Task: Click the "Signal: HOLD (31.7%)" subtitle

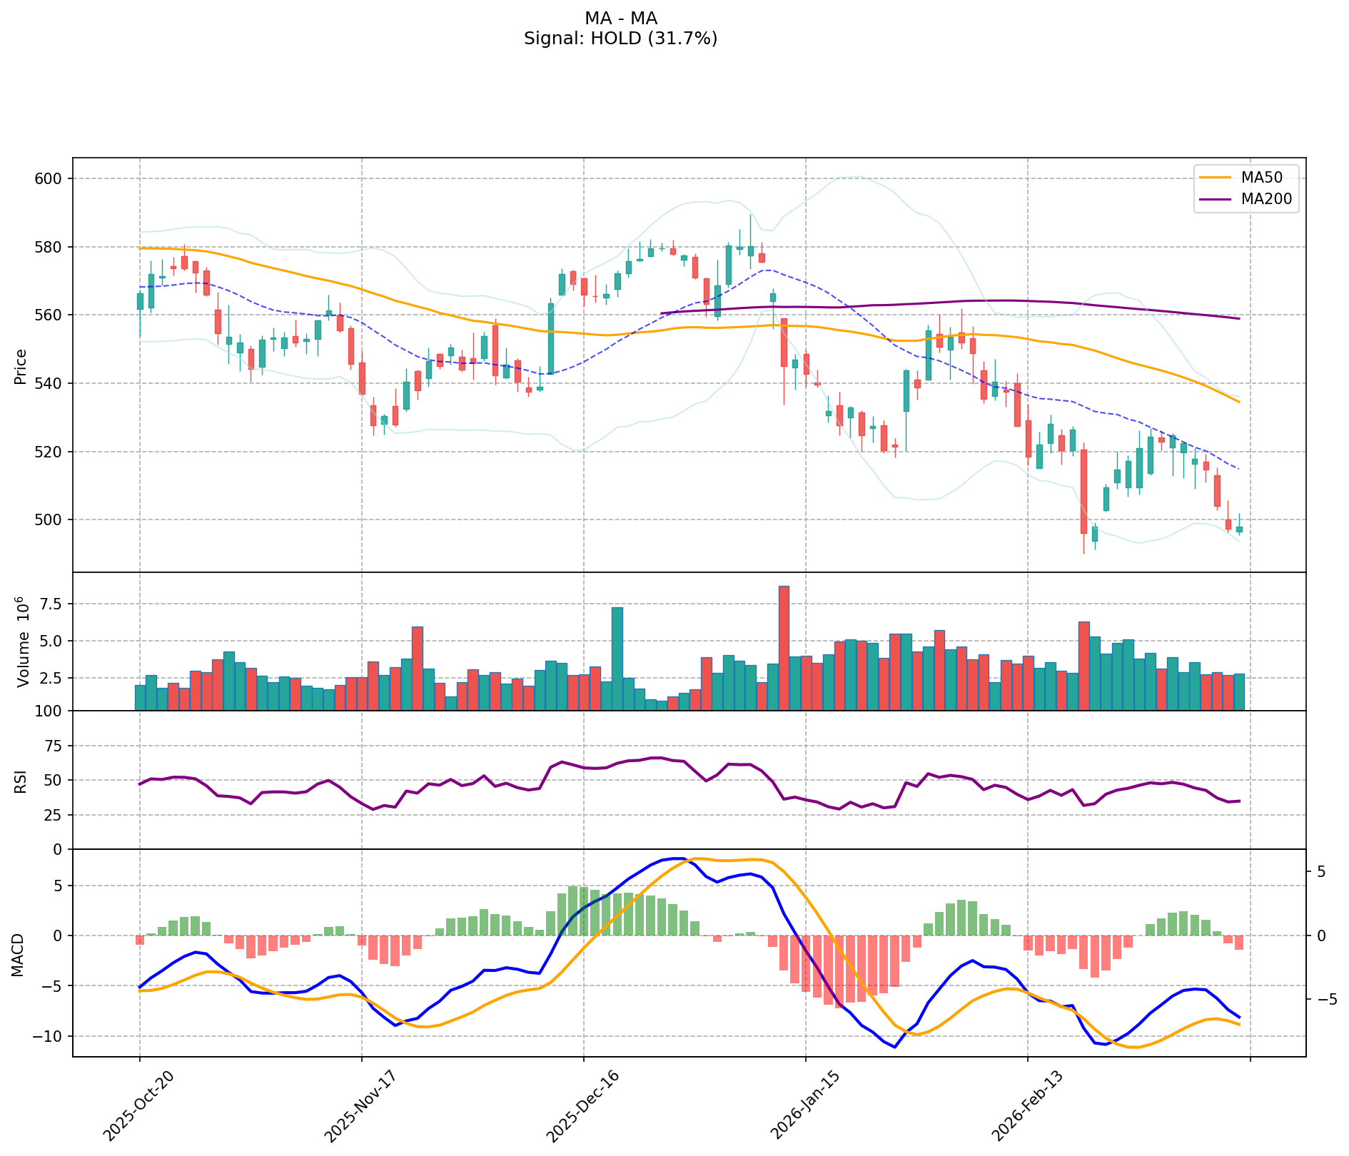Action: 620,39
